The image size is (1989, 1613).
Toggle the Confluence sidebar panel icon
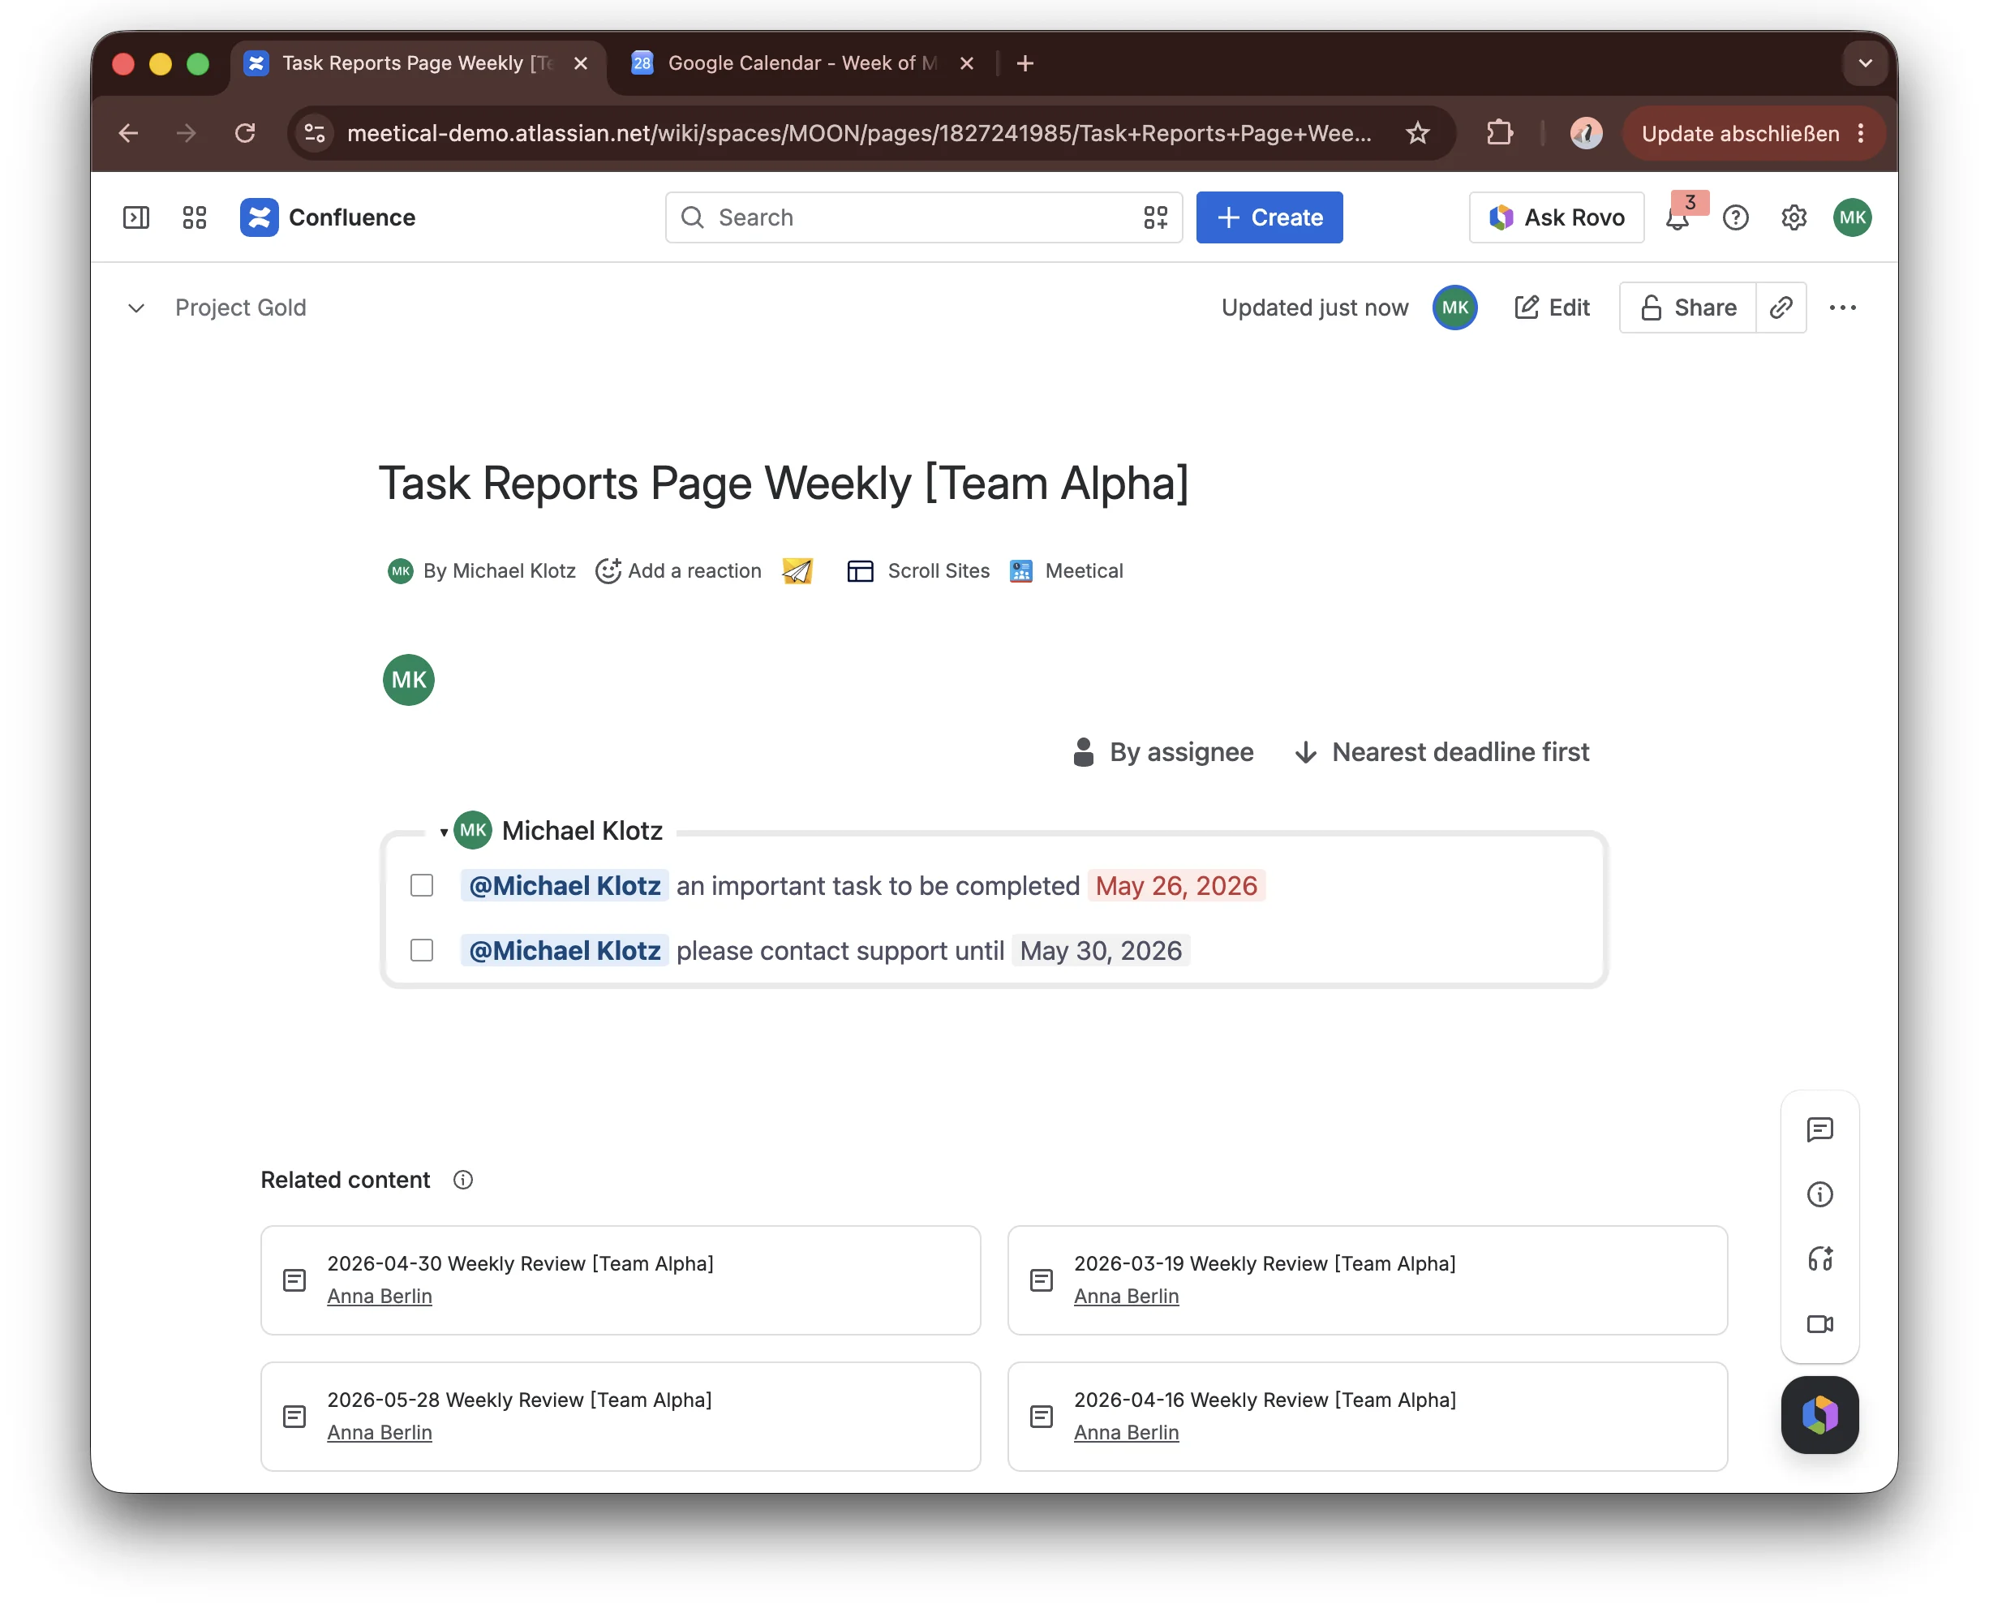point(135,217)
